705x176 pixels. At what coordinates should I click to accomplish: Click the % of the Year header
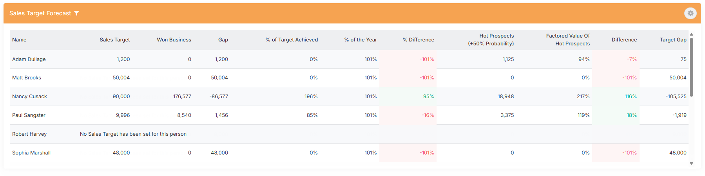(x=361, y=40)
